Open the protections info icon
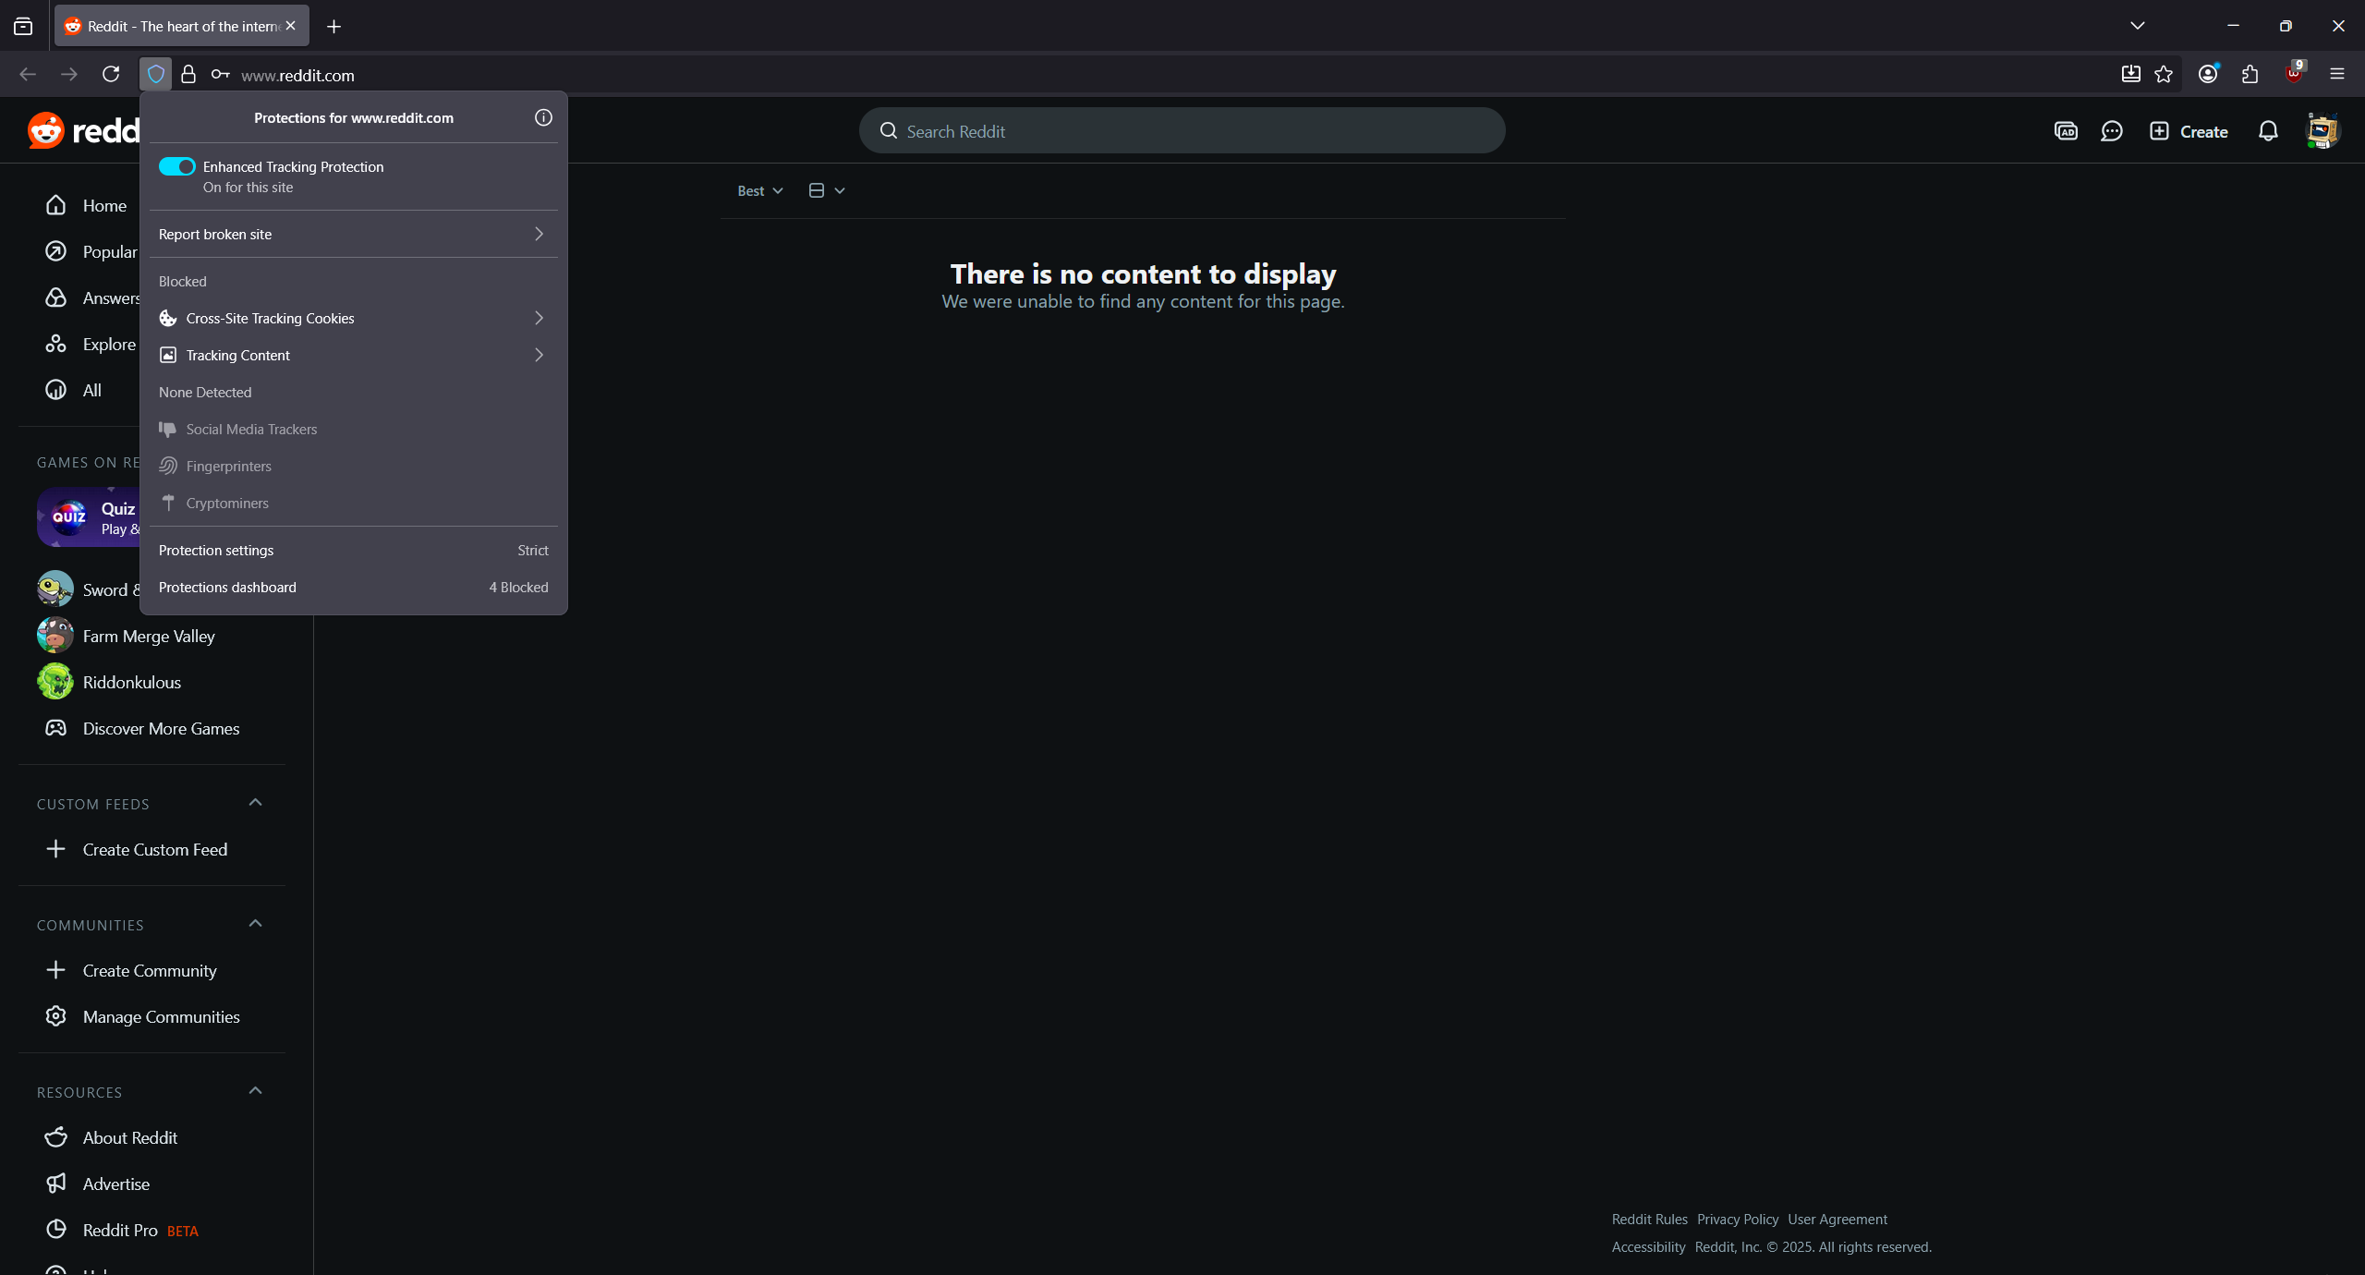 543,117
